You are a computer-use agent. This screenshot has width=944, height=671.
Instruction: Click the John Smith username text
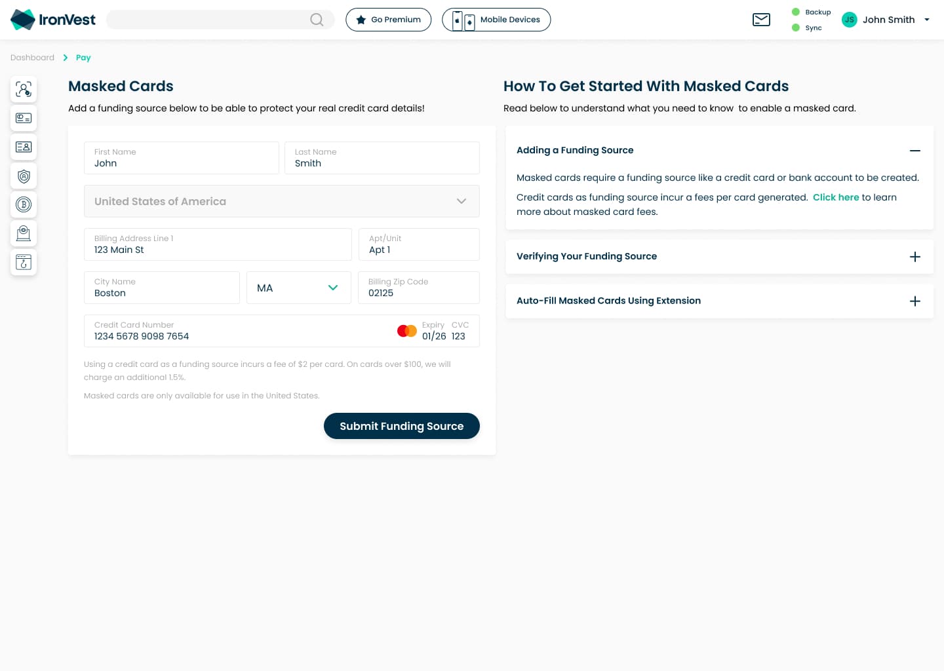889,20
